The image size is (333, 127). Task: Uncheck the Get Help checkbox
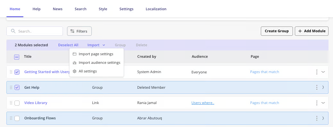(x=17, y=87)
